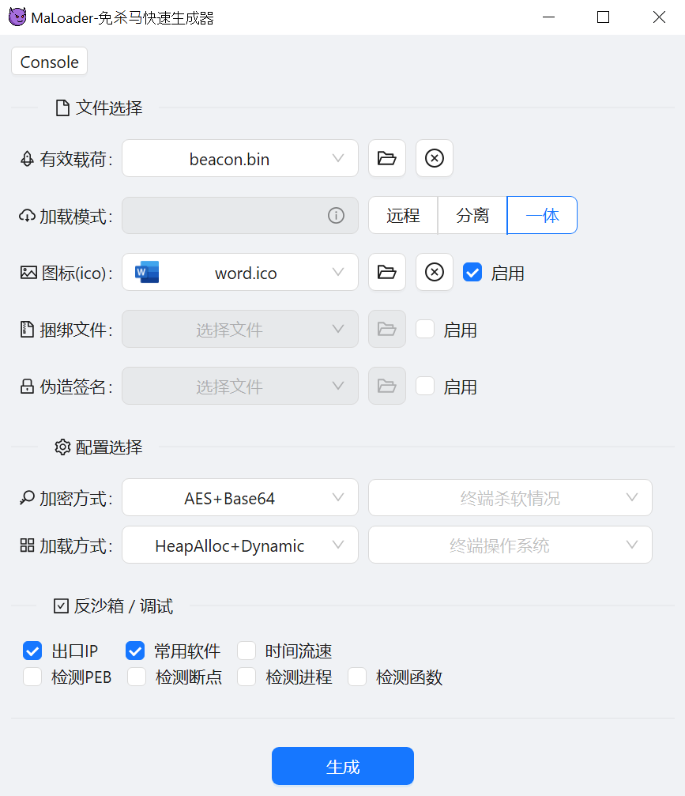Close the MaLoader window
Viewport: 685px width, 796px height.
coord(659,17)
